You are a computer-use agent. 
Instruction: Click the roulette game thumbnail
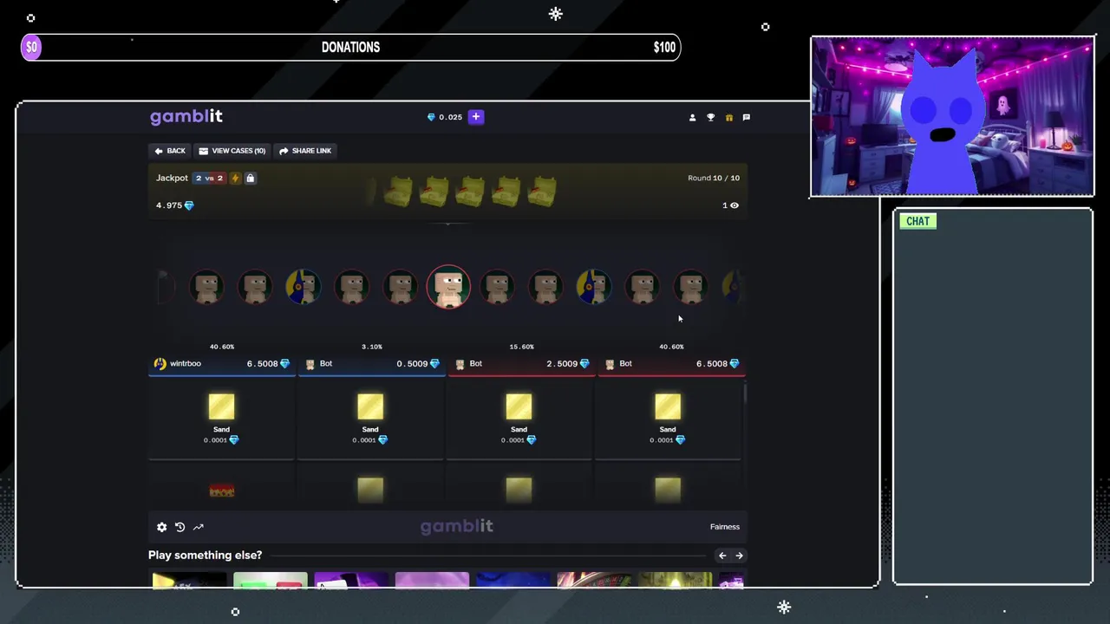594,580
